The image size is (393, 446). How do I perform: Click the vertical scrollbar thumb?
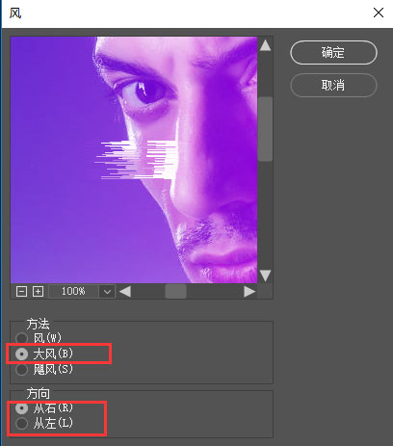pyautogui.click(x=265, y=129)
